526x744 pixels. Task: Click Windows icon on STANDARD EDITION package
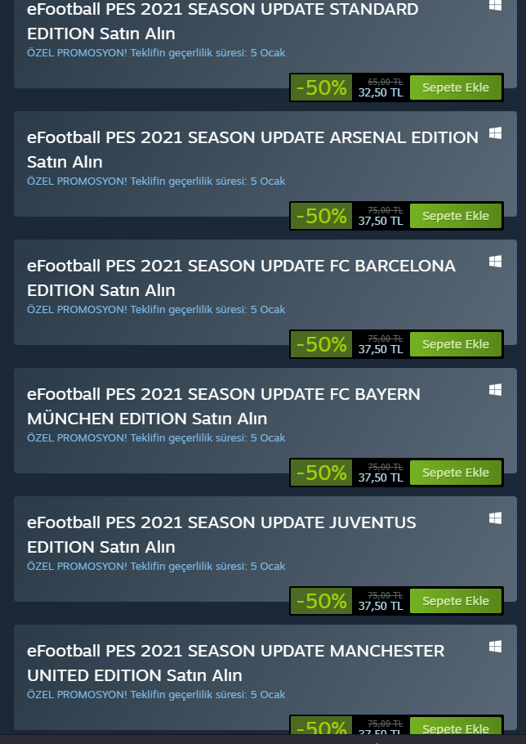coord(495,5)
